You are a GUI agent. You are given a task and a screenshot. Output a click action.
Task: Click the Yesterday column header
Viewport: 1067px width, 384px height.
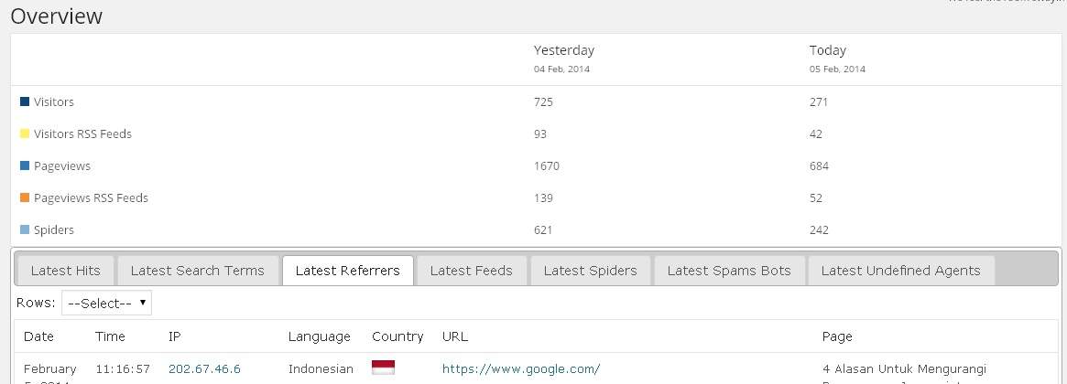click(x=564, y=50)
